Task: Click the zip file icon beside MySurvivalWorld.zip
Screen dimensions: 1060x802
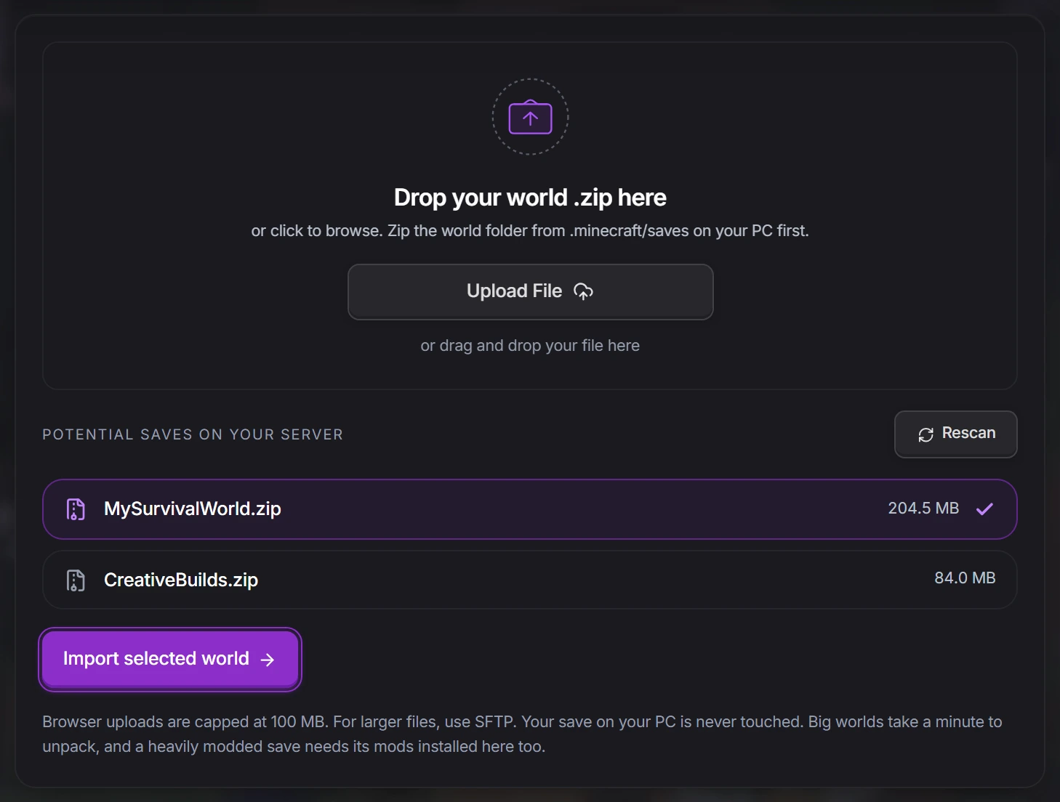Action: pos(76,509)
